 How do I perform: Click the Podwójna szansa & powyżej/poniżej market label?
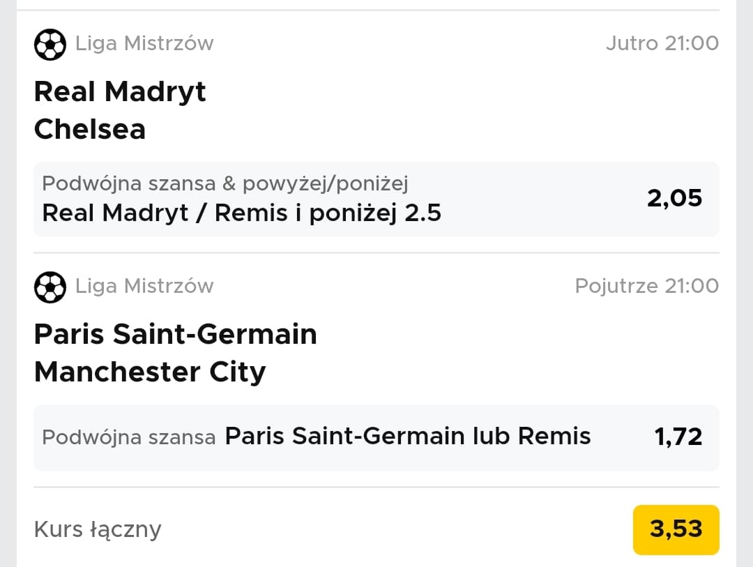pos(225,183)
